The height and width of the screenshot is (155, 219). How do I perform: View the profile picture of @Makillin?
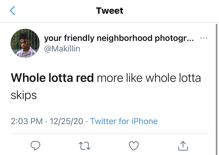(x=25, y=43)
